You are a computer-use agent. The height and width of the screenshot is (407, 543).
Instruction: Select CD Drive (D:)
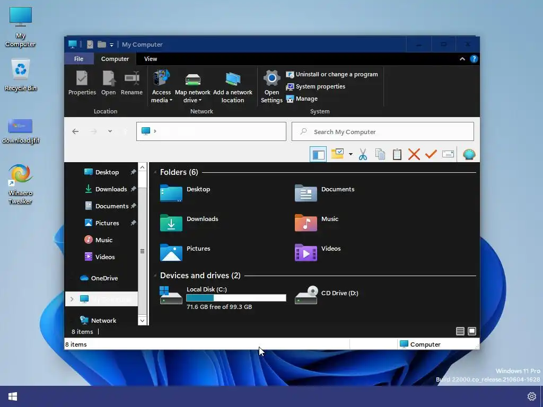point(327,295)
